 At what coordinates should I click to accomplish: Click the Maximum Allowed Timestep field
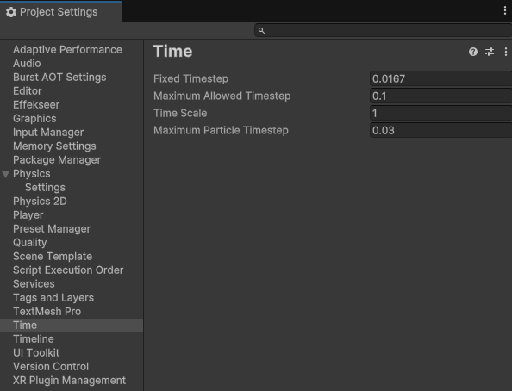[440, 96]
